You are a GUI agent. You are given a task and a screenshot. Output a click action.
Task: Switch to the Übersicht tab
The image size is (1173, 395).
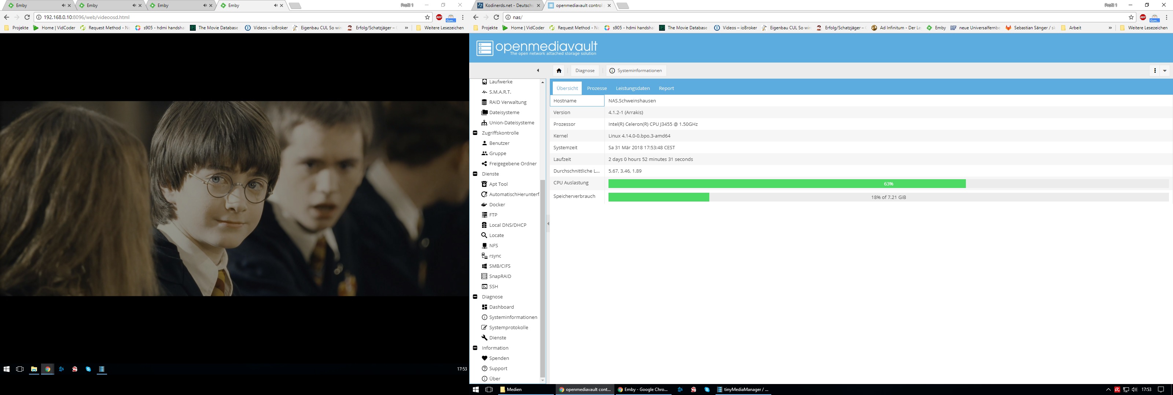coord(567,88)
